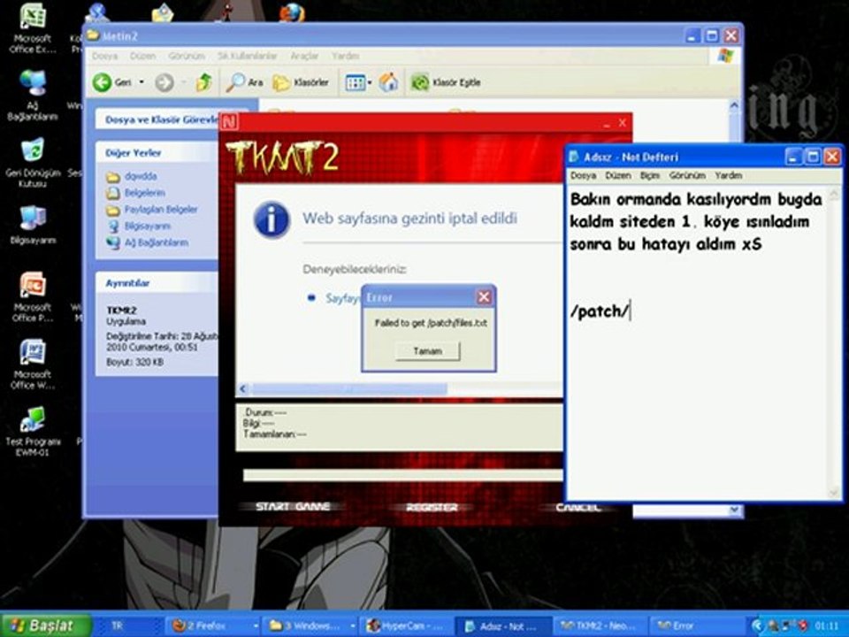The width and height of the screenshot is (849, 637).
Task: Click the info icon in launcher web page
Action: pos(272,219)
